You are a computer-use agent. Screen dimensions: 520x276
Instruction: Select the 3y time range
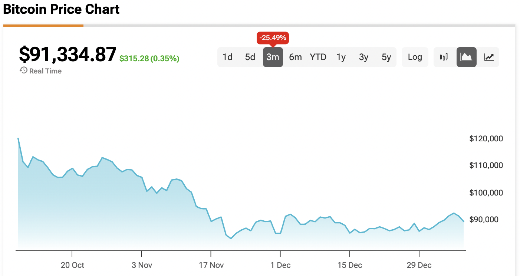coord(363,57)
